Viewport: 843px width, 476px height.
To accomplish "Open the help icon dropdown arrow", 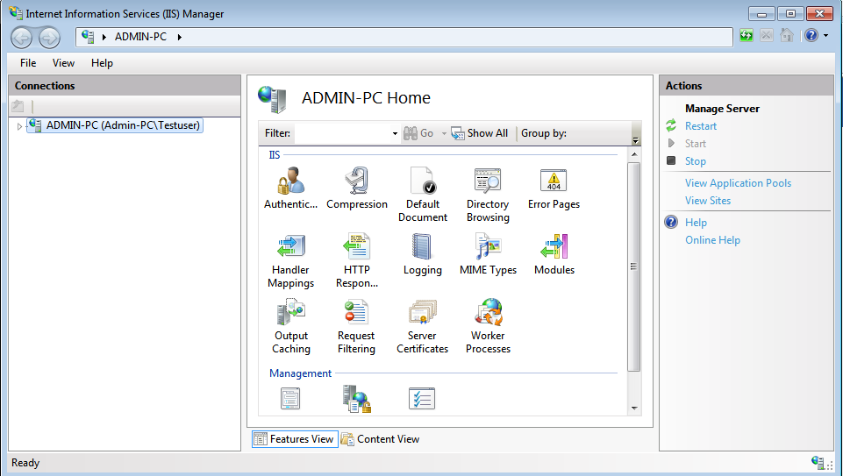I will (825, 35).
